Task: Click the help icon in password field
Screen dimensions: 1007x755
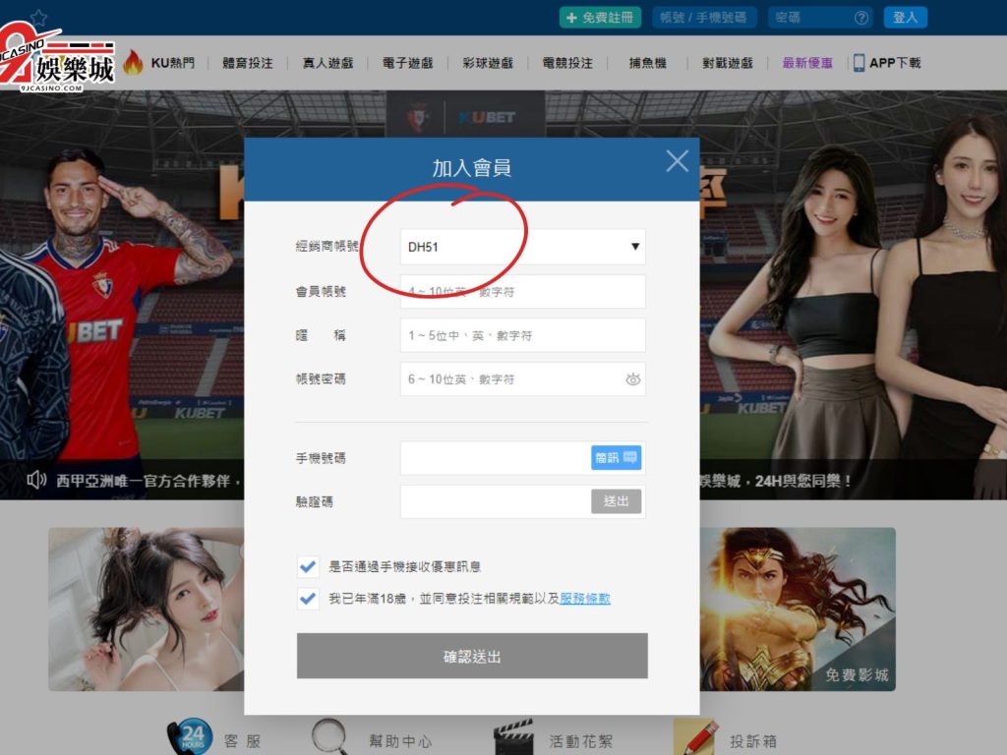Action: pyautogui.click(x=861, y=18)
